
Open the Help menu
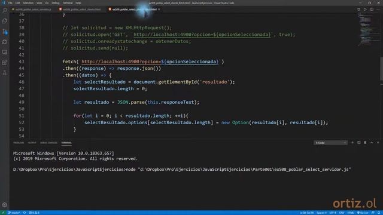click(x=78, y=3)
